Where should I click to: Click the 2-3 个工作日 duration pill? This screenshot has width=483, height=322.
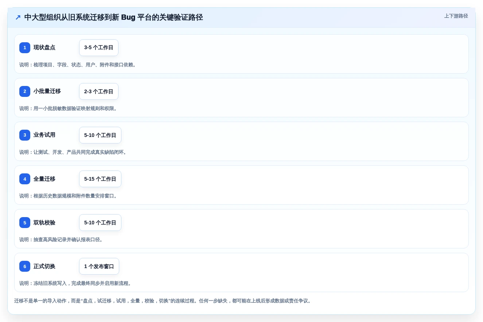click(x=99, y=91)
